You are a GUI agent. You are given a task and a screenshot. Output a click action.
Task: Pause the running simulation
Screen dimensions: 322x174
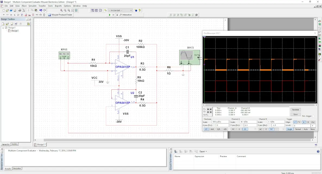113,15
